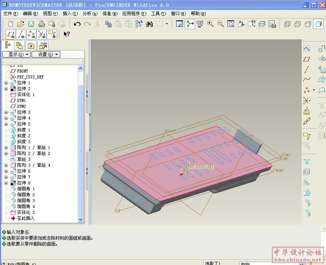Open the 插入(I) menu
326x265 pixels.
click(70, 14)
